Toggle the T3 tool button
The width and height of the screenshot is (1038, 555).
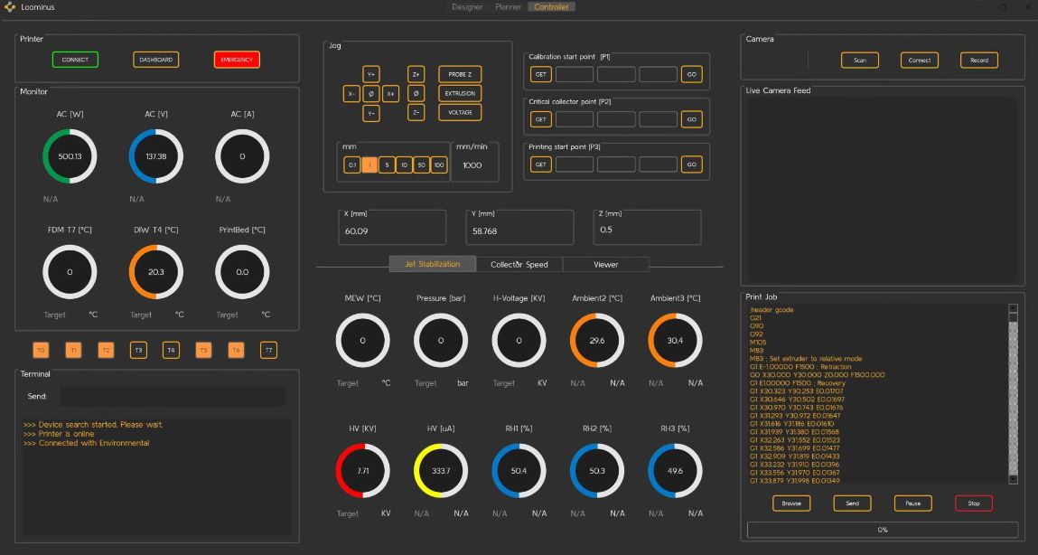click(138, 350)
